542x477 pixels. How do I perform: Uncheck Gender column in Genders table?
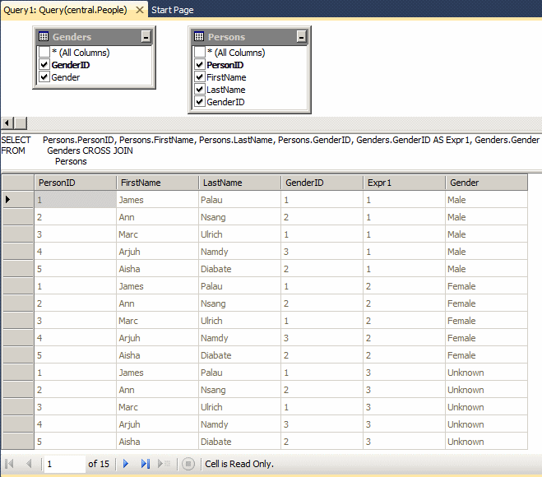[44, 77]
